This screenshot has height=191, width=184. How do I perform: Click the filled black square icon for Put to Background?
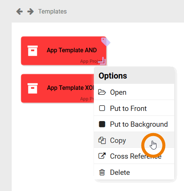pyautogui.click(x=102, y=124)
